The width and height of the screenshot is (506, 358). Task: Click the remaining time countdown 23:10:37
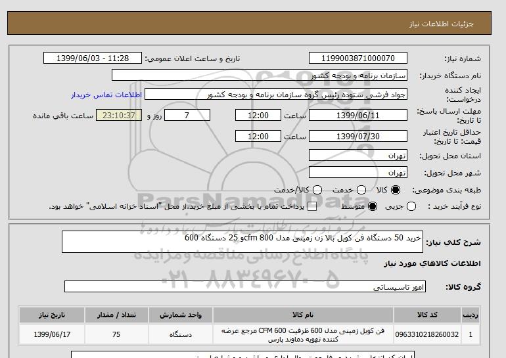click(x=119, y=115)
